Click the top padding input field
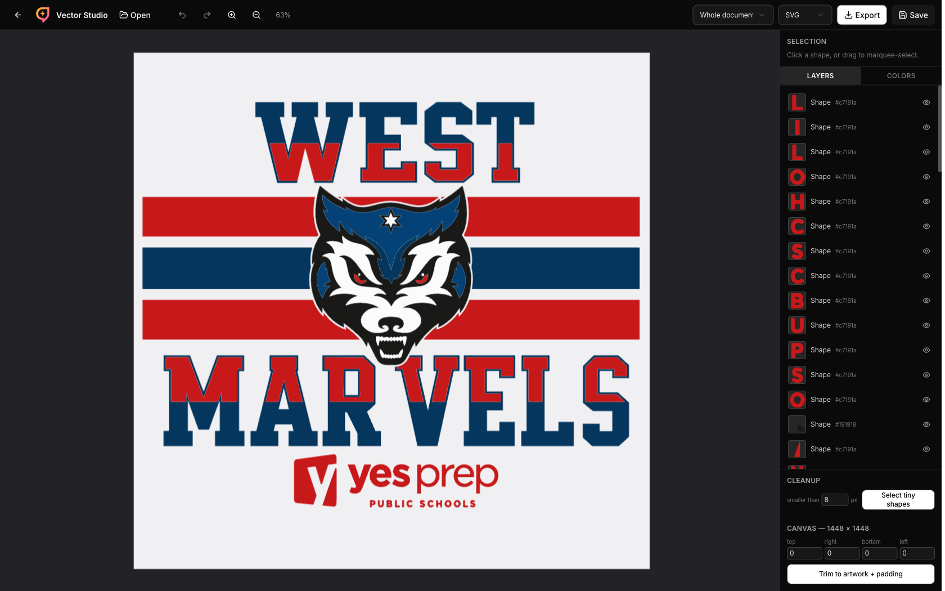This screenshot has height=591, width=945. click(x=804, y=553)
